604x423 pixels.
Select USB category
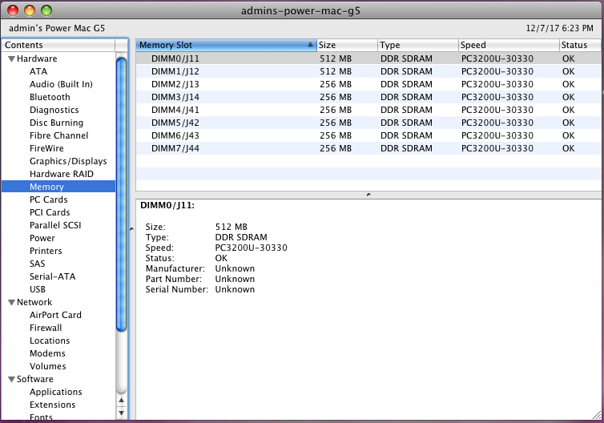(38, 289)
